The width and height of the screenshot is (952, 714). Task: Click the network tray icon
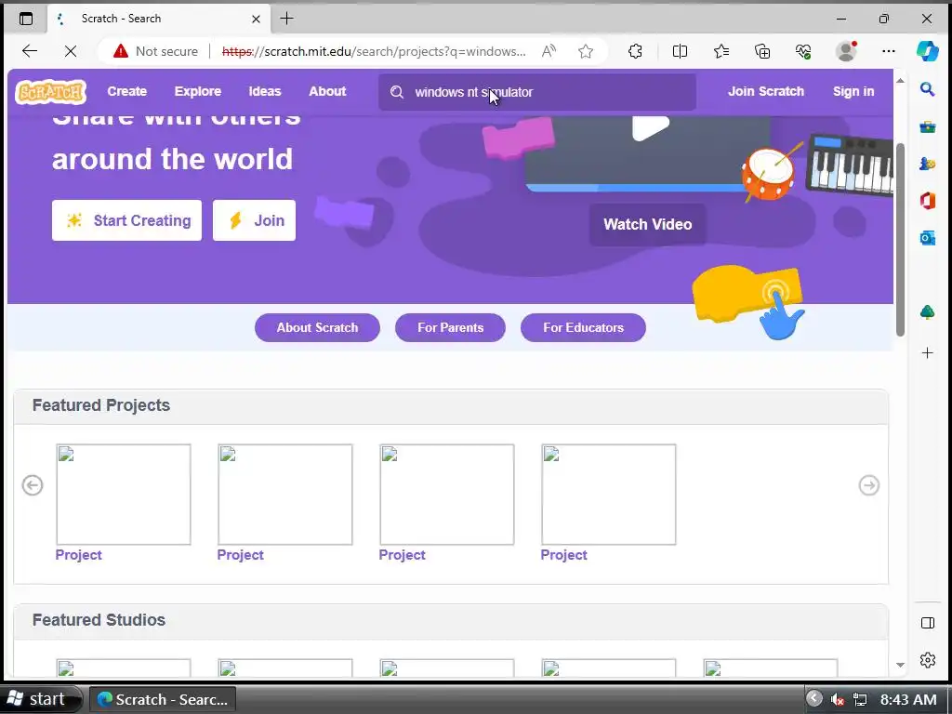coord(860,699)
